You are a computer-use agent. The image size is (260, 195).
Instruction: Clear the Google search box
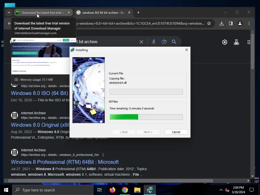click(x=141, y=42)
